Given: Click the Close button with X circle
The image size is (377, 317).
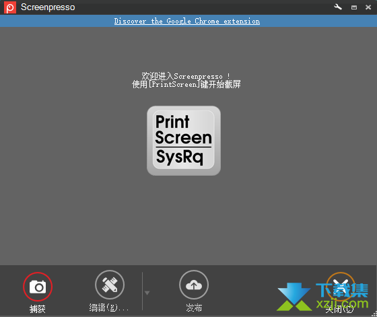Looking at the screenshot, I should 340,287.
